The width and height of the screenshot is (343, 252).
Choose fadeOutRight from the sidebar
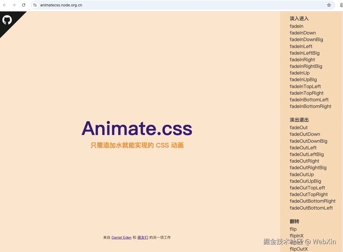click(x=304, y=161)
